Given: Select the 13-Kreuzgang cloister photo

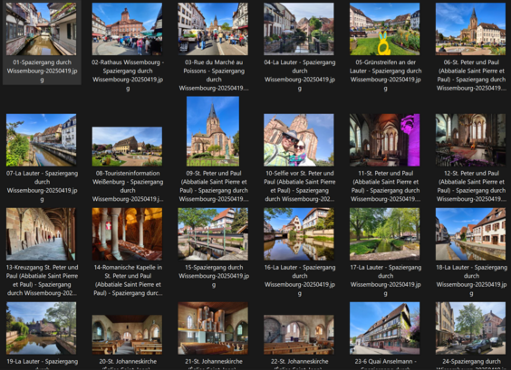Looking at the screenshot, I should pyautogui.click(x=41, y=234).
